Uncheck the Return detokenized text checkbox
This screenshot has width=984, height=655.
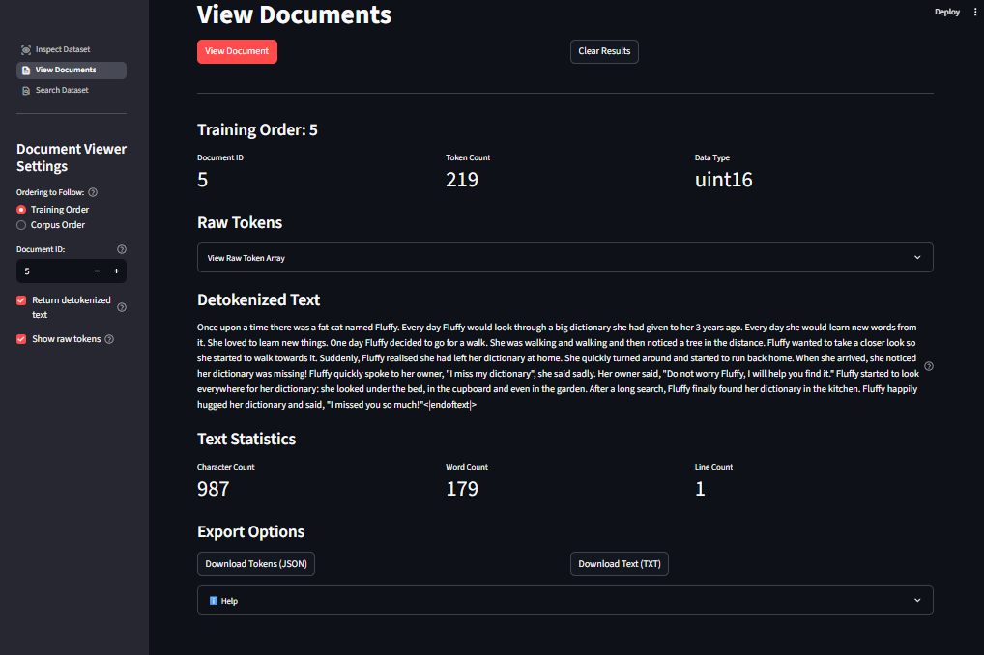22,300
